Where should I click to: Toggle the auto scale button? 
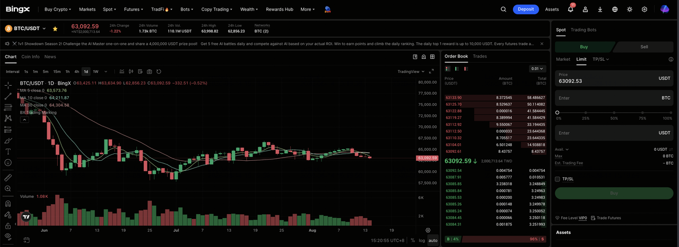tap(433, 241)
